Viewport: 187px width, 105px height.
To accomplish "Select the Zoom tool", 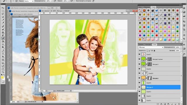I will [3, 72].
